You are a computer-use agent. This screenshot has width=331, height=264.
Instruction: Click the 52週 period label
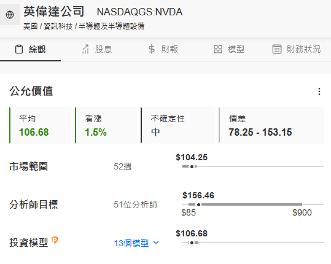point(122,166)
